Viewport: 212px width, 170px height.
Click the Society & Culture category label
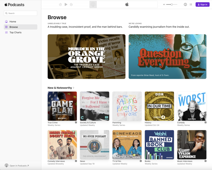(88, 123)
